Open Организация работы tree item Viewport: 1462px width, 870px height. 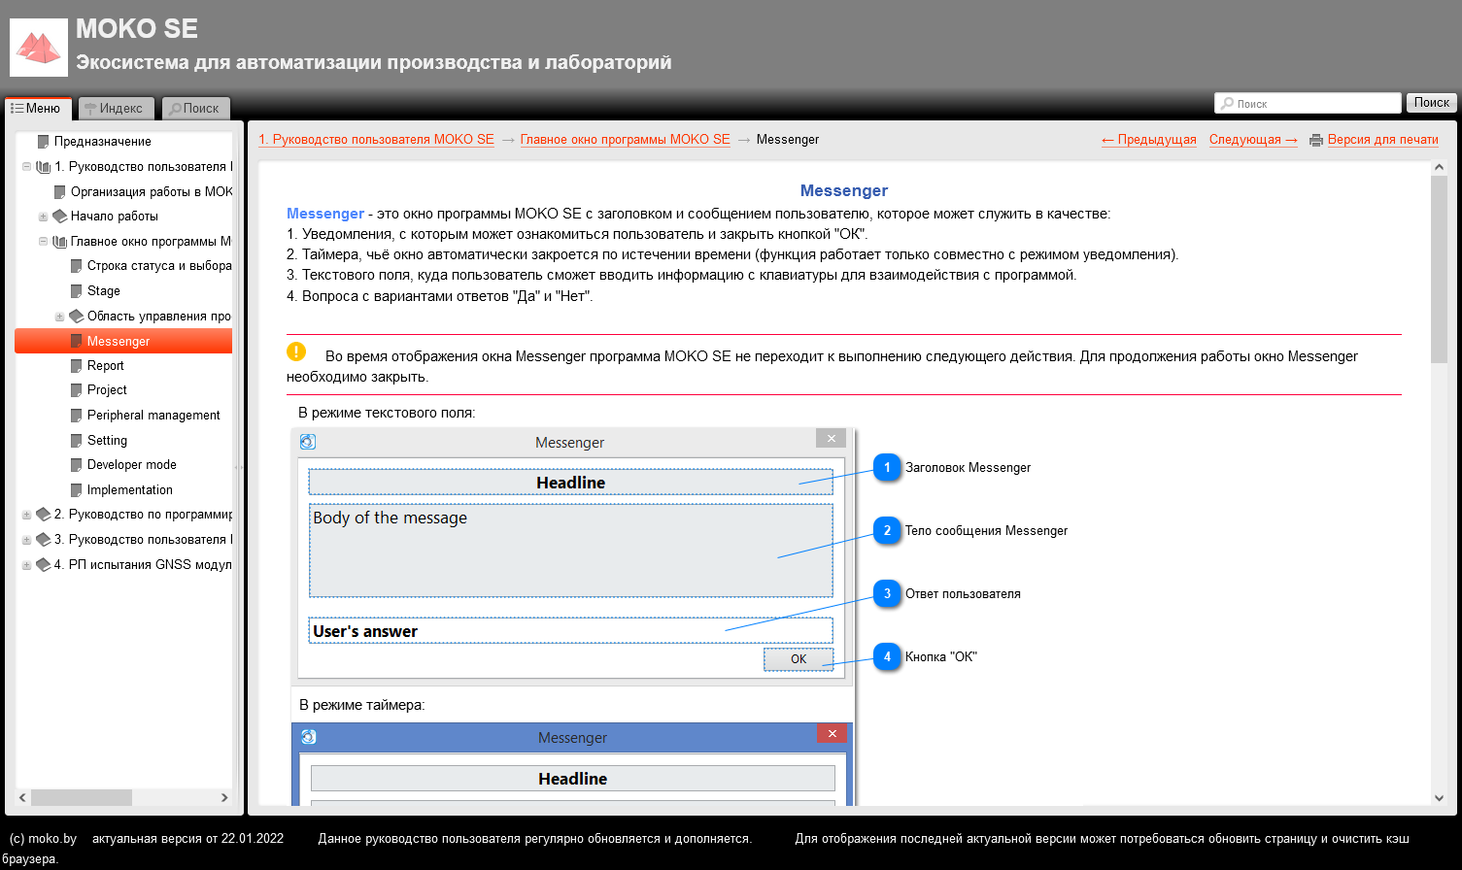click(152, 191)
